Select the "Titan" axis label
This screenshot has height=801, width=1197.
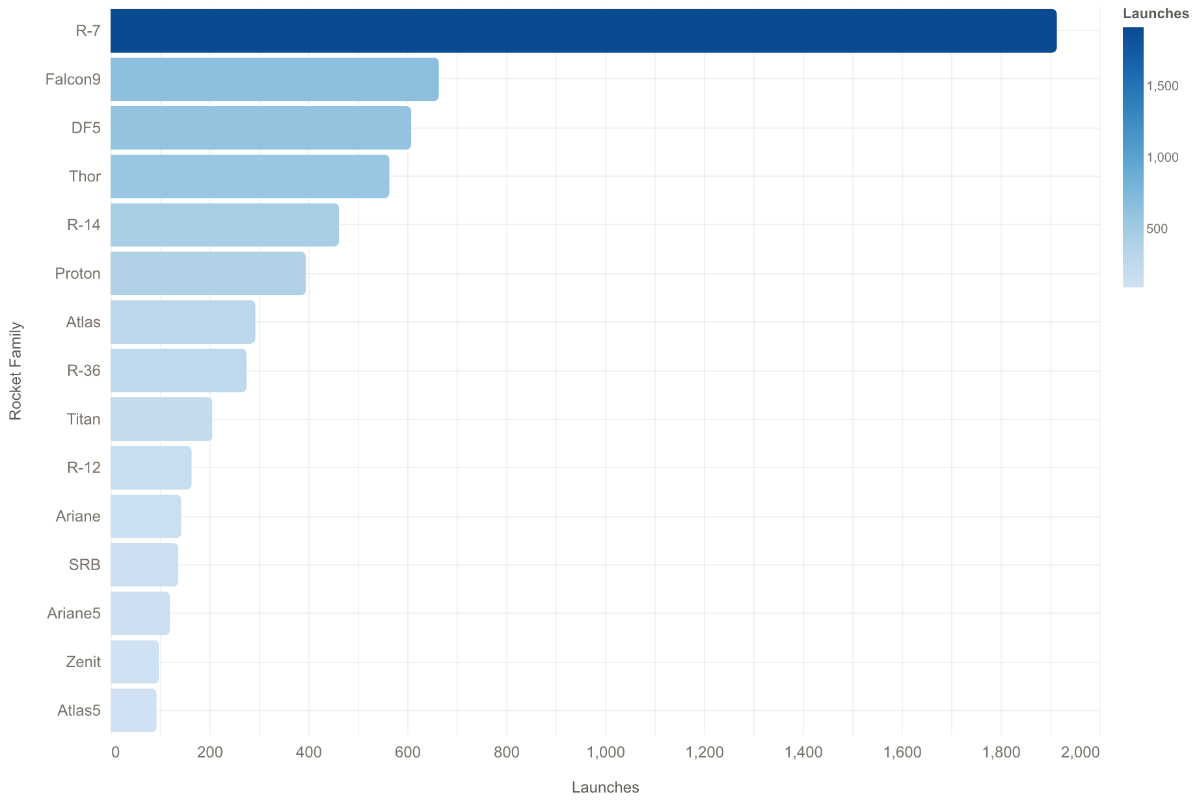[x=84, y=419]
